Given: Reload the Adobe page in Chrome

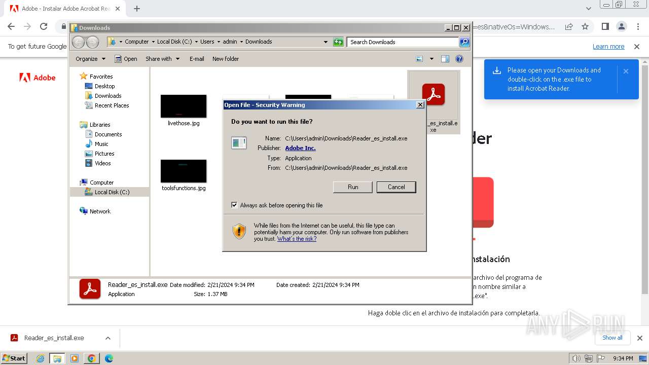Looking at the screenshot, I should [x=44, y=26].
